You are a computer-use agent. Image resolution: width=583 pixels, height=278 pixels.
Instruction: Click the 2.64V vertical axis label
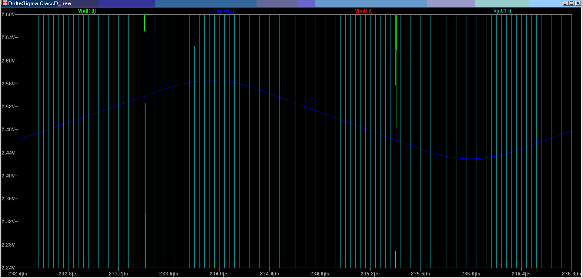[8, 37]
